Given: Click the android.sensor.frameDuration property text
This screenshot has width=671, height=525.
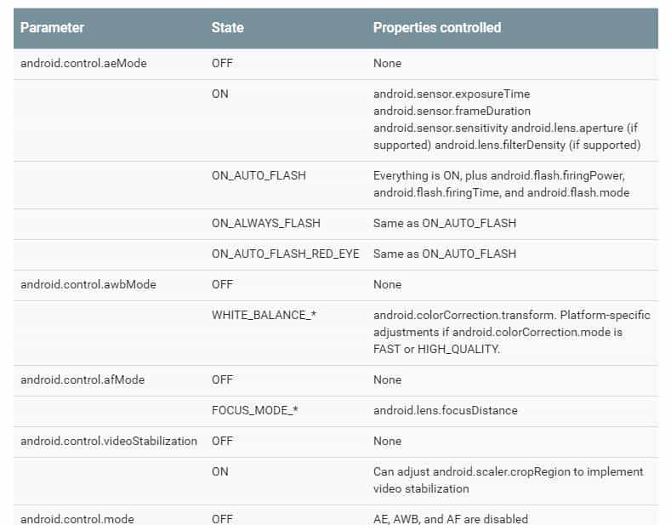Looking at the screenshot, I should coord(452,111).
